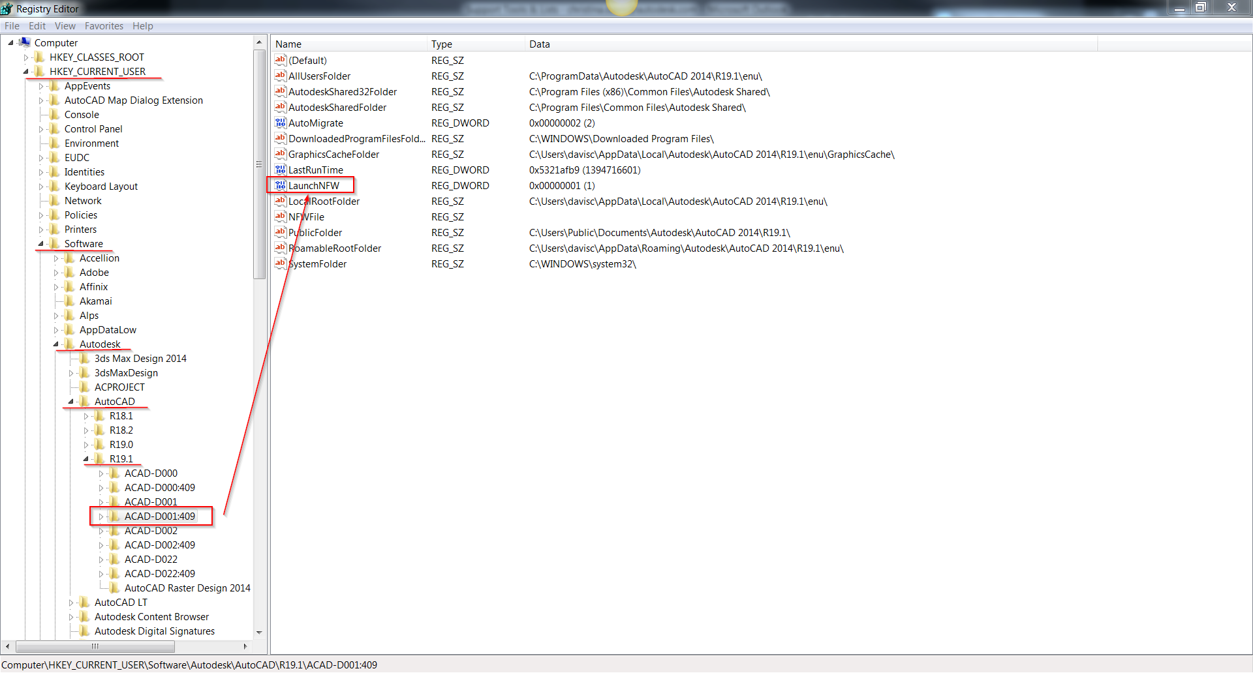This screenshot has height=673, width=1253.
Task: Click the ACAD-D001:409 folder icon
Action: click(115, 516)
